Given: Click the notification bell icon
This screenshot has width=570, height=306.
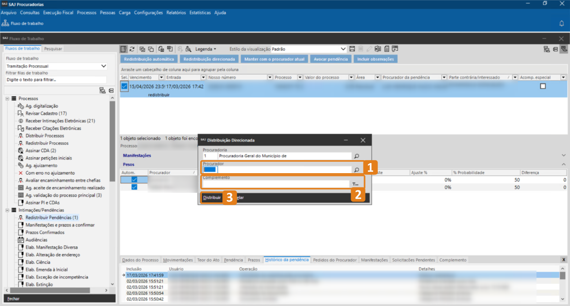Looking at the screenshot, I should point(561,23).
